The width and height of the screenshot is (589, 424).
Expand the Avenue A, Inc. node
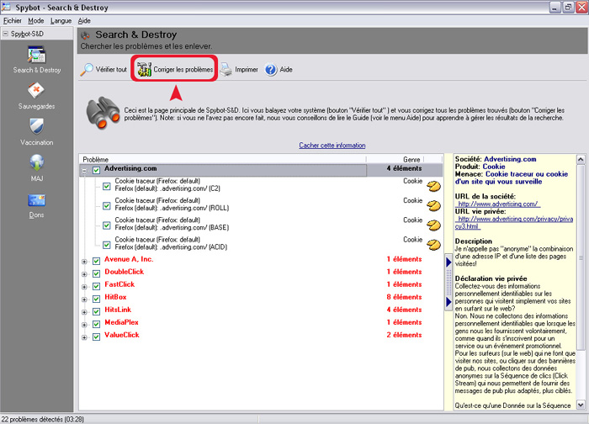[x=84, y=260]
